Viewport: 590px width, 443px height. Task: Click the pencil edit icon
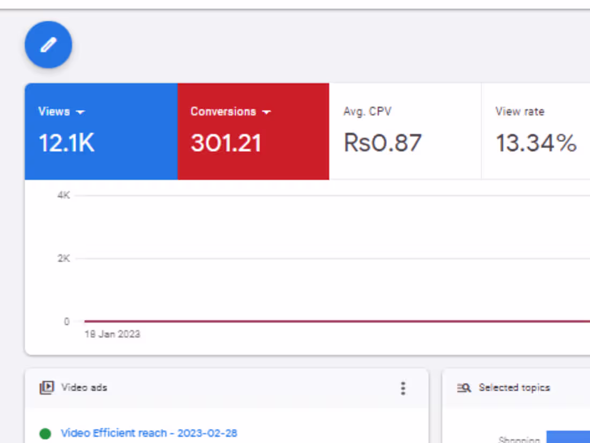pos(48,45)
